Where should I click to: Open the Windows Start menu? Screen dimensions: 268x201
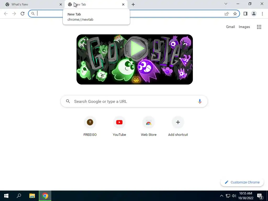pos(6,196)
